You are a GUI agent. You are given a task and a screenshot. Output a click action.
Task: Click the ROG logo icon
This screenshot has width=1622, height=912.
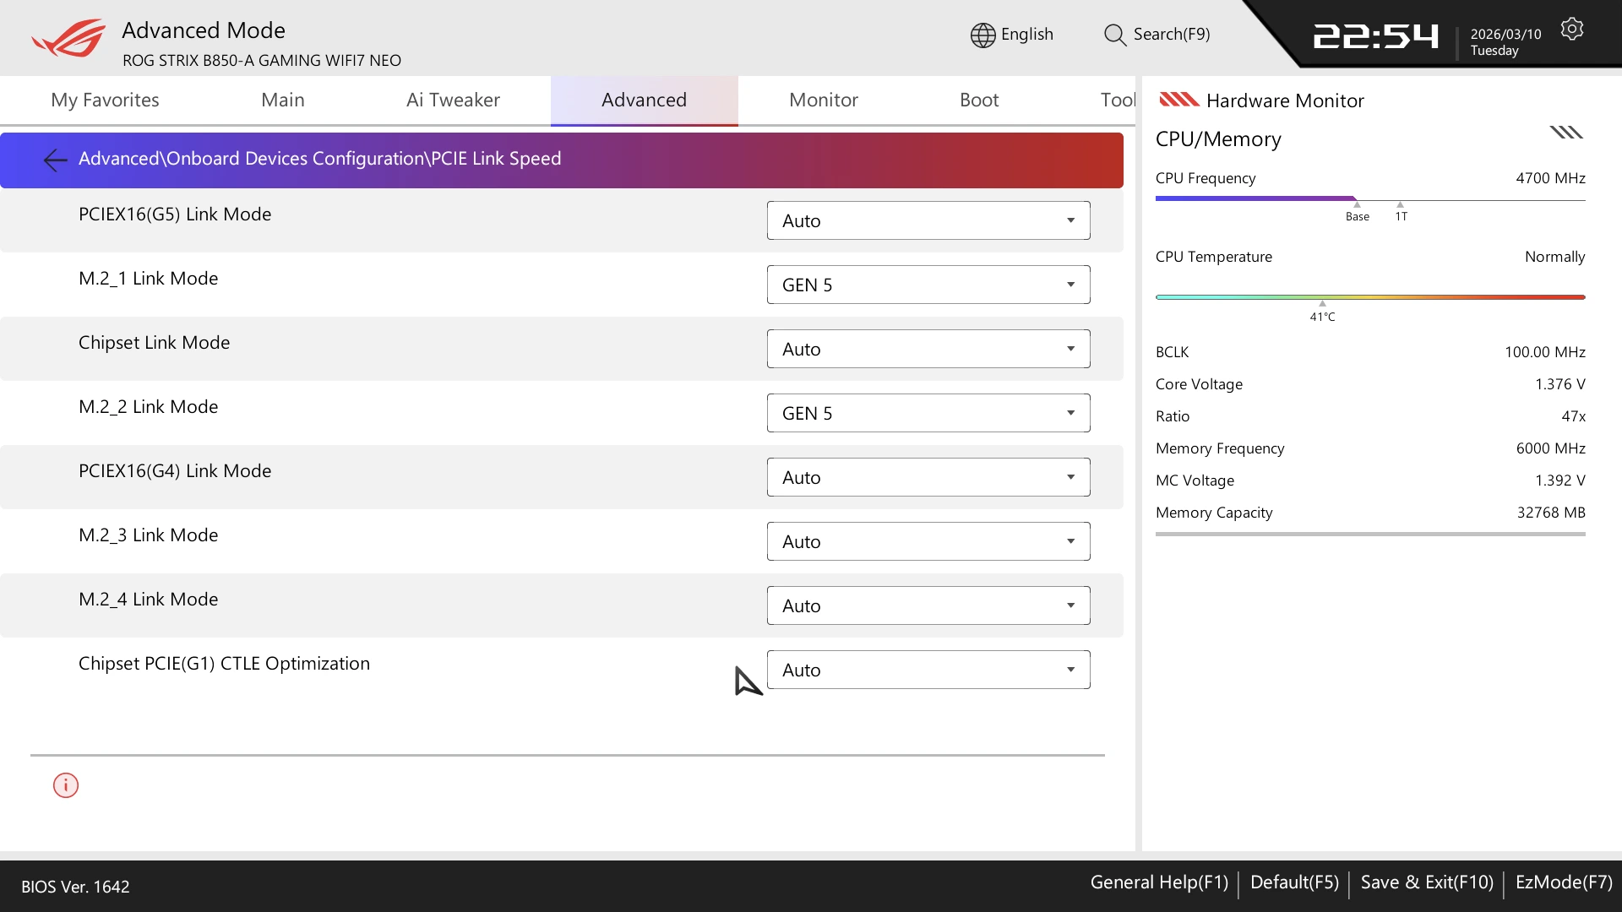pos(69,38)
